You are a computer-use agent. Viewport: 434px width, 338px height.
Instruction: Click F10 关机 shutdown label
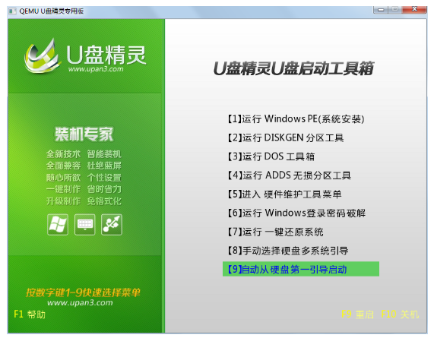(400, 314)
